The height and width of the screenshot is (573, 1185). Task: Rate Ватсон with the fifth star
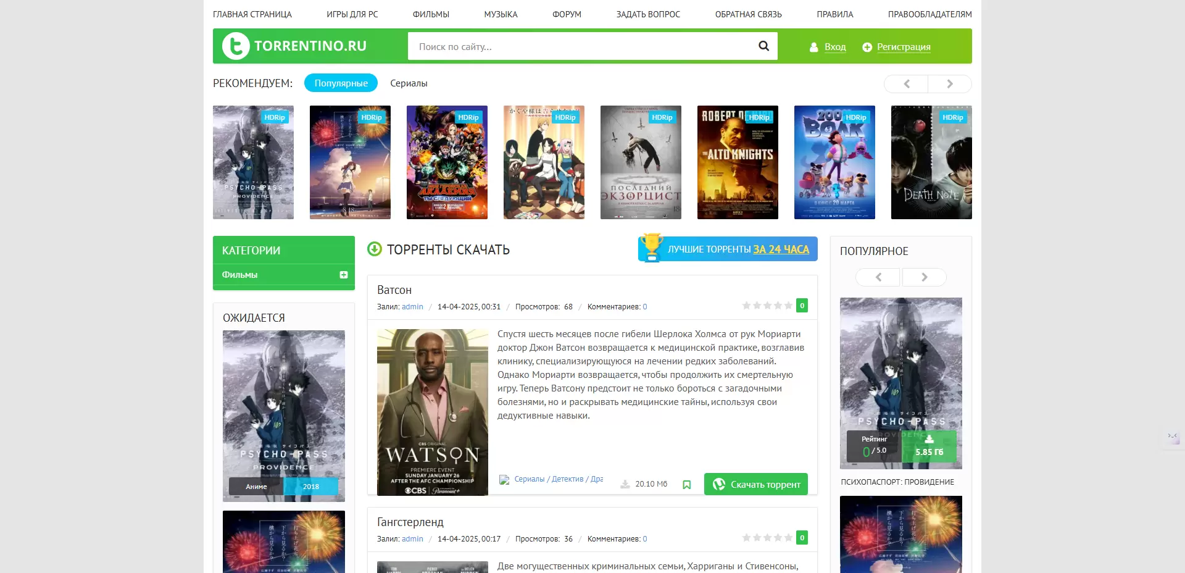point(788,306)
